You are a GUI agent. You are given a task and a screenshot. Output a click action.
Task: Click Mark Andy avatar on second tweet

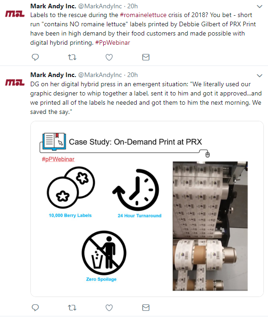(x=15, y=83)
